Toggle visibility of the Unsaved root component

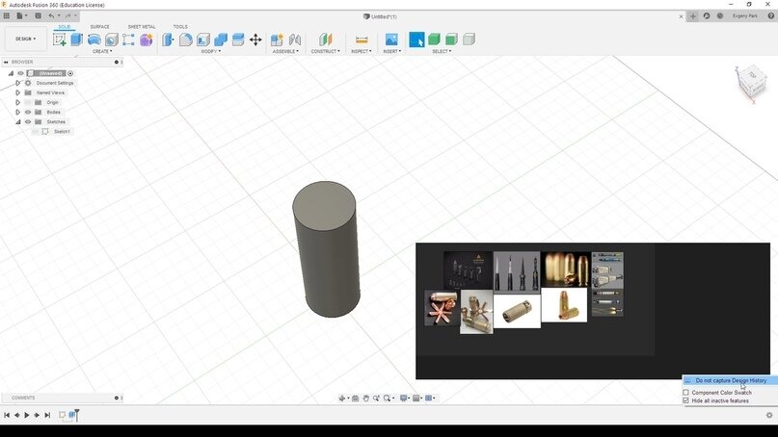(21, 73)
